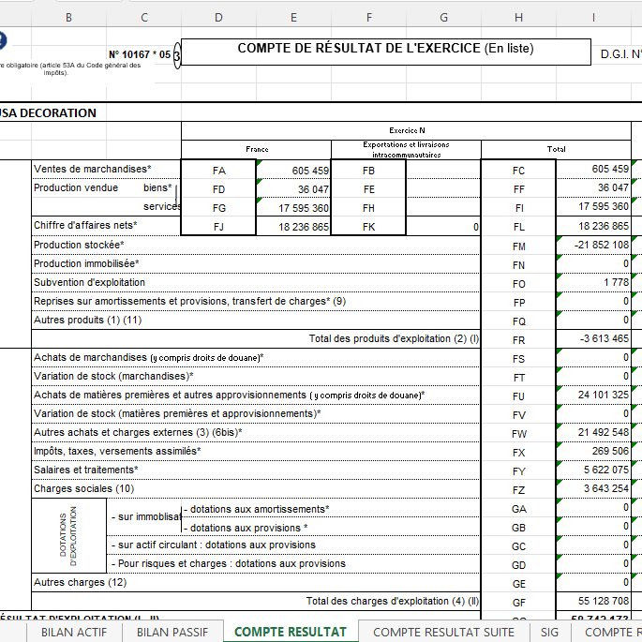Click Total des charges d'exploitation value 55 128 708

(593, 602)
